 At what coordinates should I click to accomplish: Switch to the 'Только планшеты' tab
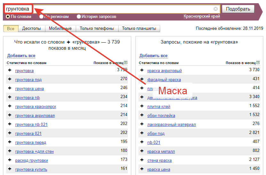tap(139, 29)
